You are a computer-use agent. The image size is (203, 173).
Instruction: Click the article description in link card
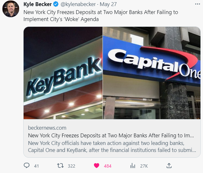click(x=112, y=147)
